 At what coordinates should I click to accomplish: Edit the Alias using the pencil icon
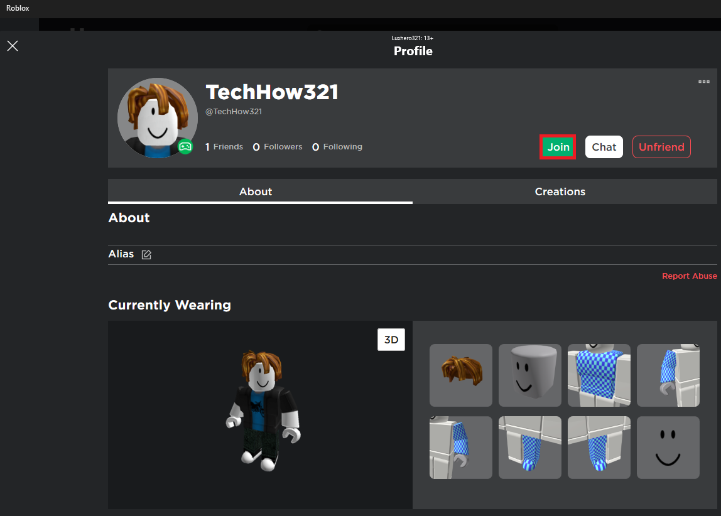click(x=146, y=254)
